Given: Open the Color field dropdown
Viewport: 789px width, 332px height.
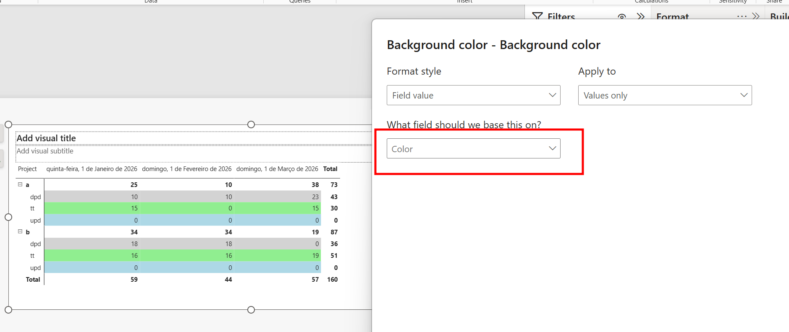Looking at the screenshot, I should 473,148.
